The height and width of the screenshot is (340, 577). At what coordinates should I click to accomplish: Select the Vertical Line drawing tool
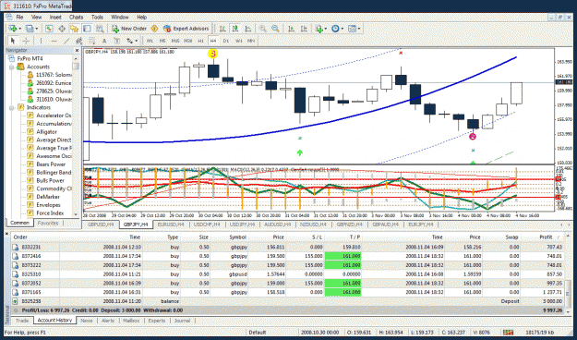(41, 41)
